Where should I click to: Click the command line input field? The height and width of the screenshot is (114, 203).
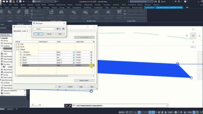(x=121, y=106)
